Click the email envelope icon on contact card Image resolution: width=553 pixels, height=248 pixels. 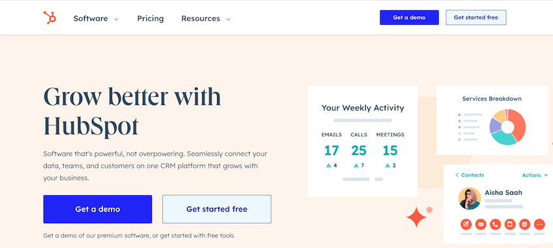481,224
